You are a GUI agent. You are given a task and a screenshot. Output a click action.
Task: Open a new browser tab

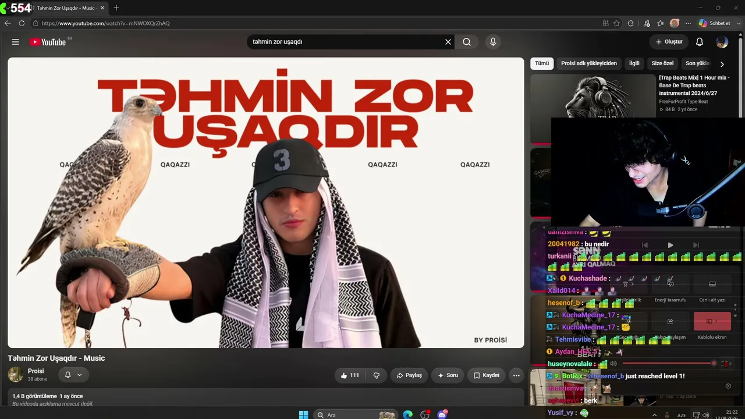tap(116, 8)
